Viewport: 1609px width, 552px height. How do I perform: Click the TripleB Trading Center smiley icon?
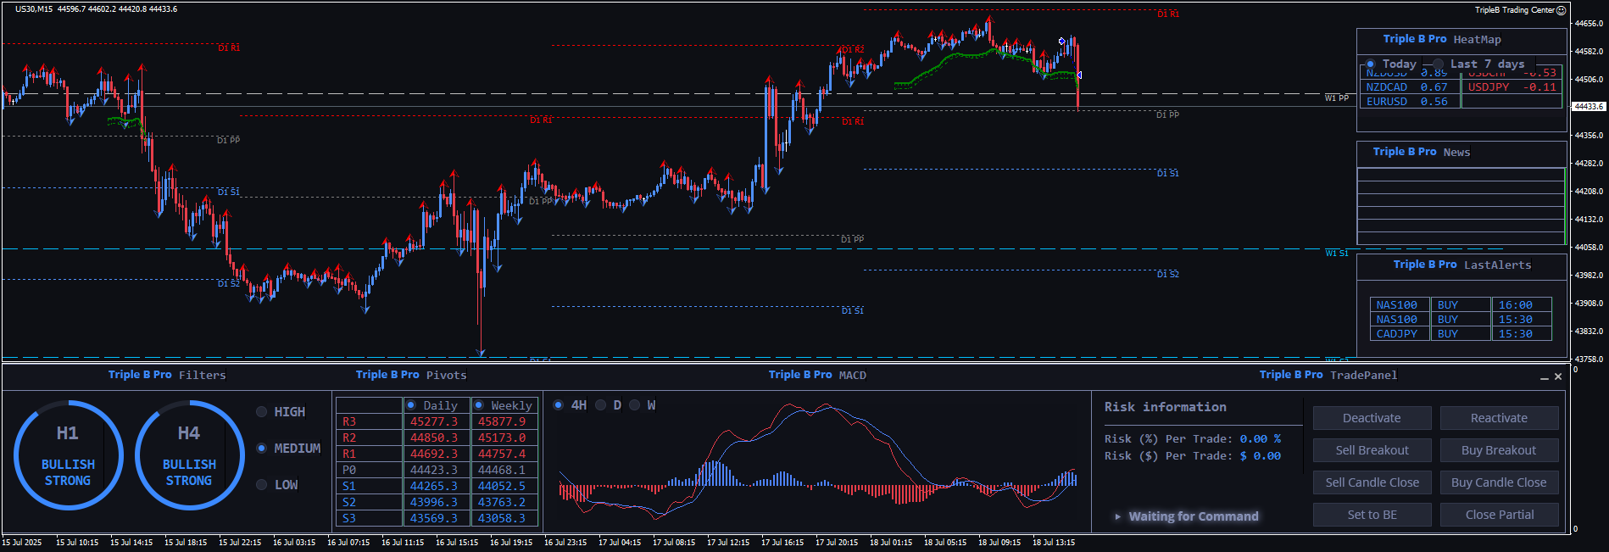pos(1562,10)
